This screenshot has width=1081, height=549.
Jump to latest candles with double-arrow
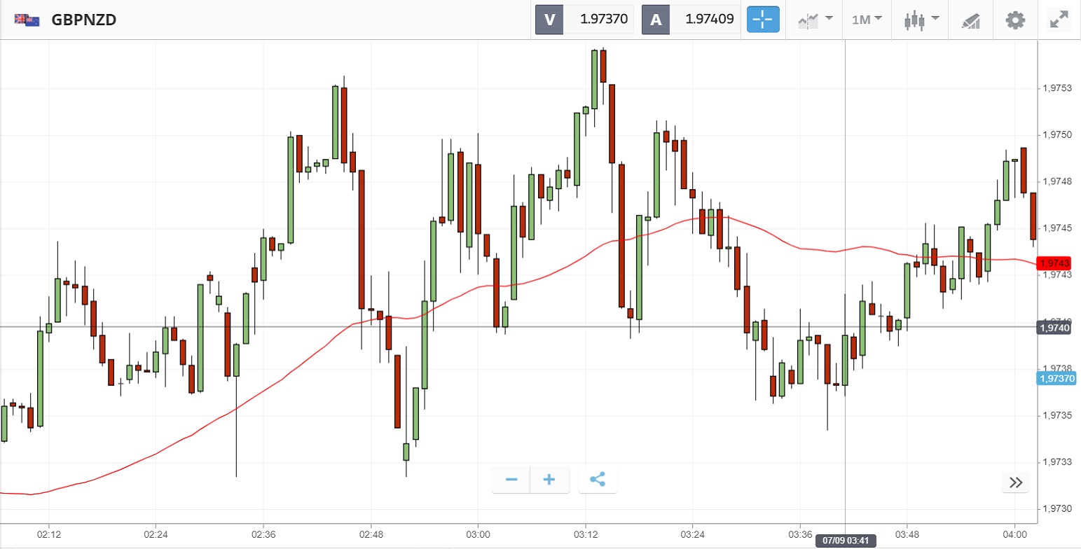coord(1016,482)
